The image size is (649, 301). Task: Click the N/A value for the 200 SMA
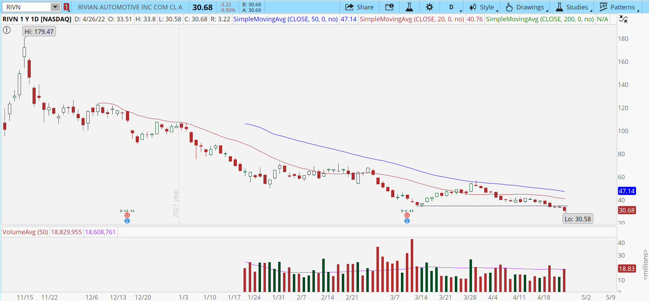pos(602,19)
